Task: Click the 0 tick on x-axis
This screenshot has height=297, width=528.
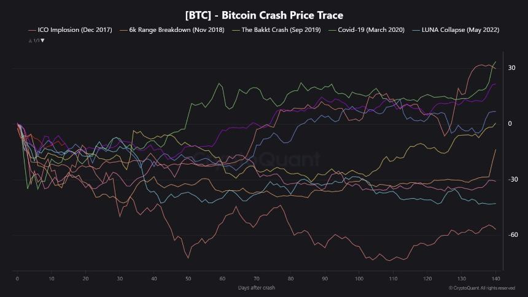Action: coord(17,278)
